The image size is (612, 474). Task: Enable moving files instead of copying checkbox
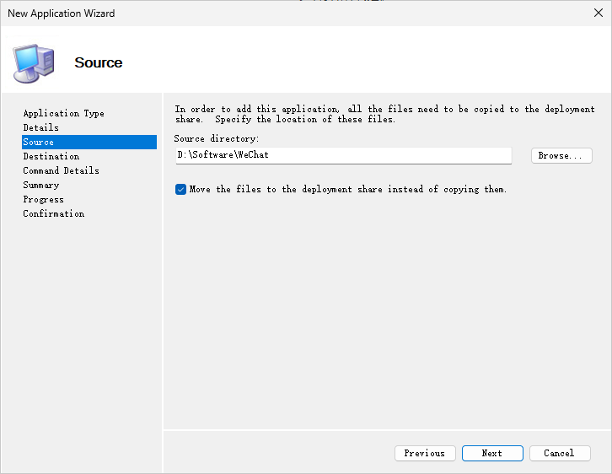tap(180, 190)
